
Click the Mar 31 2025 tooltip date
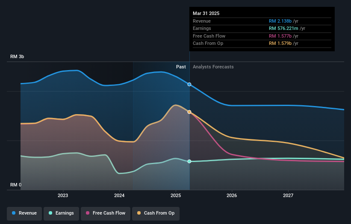[206, 13]
